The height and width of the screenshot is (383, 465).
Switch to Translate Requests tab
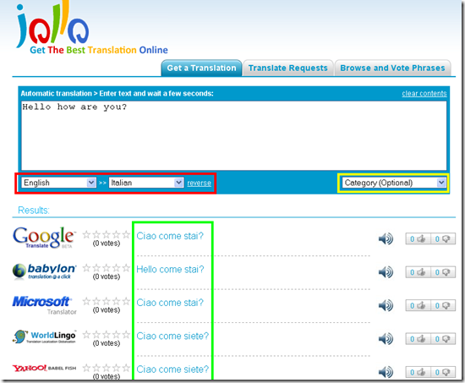click(288, 68)
